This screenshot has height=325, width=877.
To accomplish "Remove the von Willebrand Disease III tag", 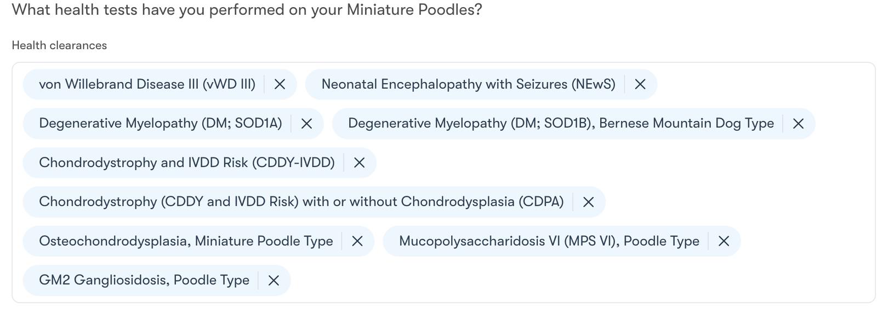I will (x=280, y=84).
